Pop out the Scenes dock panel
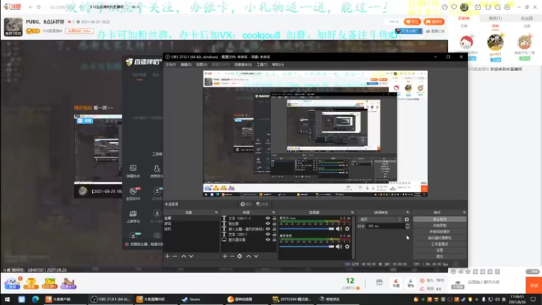The height and width of the screenshot is (305, 542). coord(216,212)
